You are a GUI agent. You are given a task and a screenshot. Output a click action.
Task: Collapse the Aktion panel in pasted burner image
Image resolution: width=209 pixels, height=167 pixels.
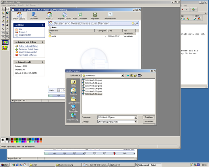(x=43, y=25)
